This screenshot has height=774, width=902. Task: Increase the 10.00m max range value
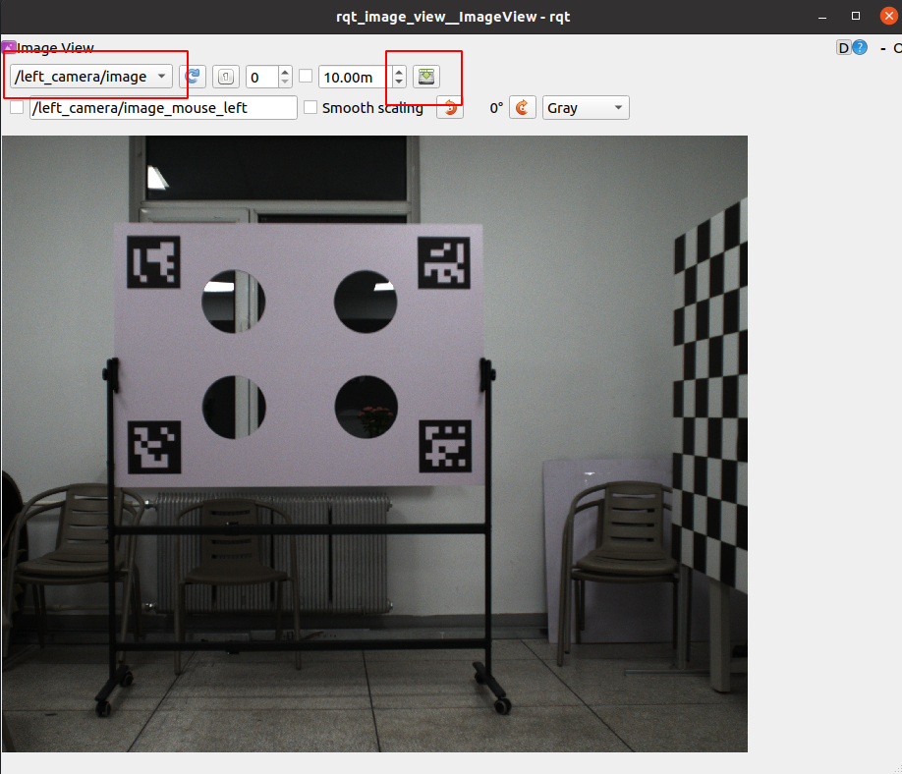(x=398, y=72)
